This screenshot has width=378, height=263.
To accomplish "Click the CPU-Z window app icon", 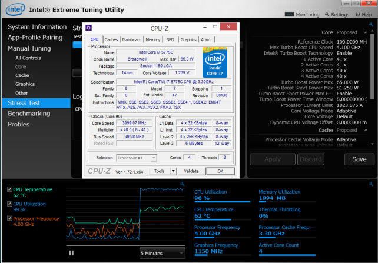I will (x=88, y=28).
